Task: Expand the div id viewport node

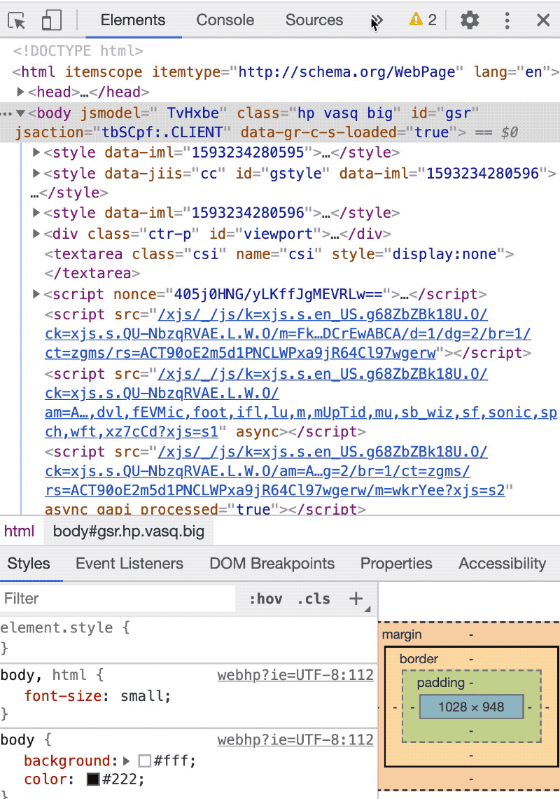Action: click(36, 234)
